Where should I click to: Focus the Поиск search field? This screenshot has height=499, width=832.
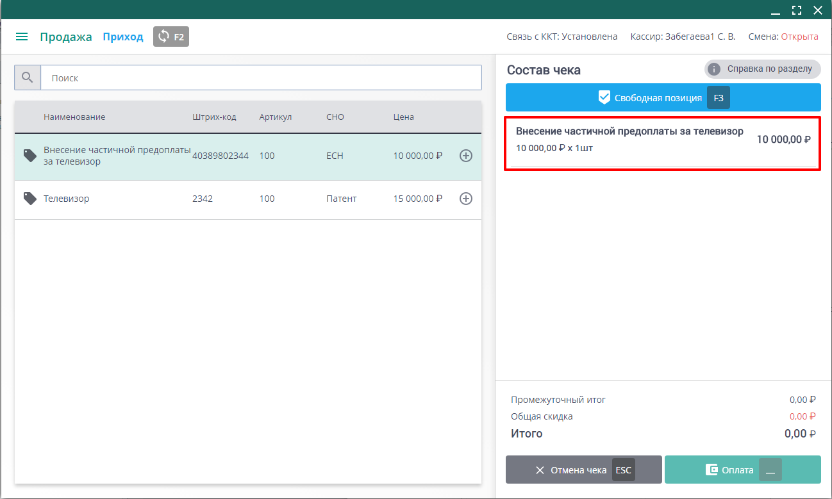pos(261,78)
